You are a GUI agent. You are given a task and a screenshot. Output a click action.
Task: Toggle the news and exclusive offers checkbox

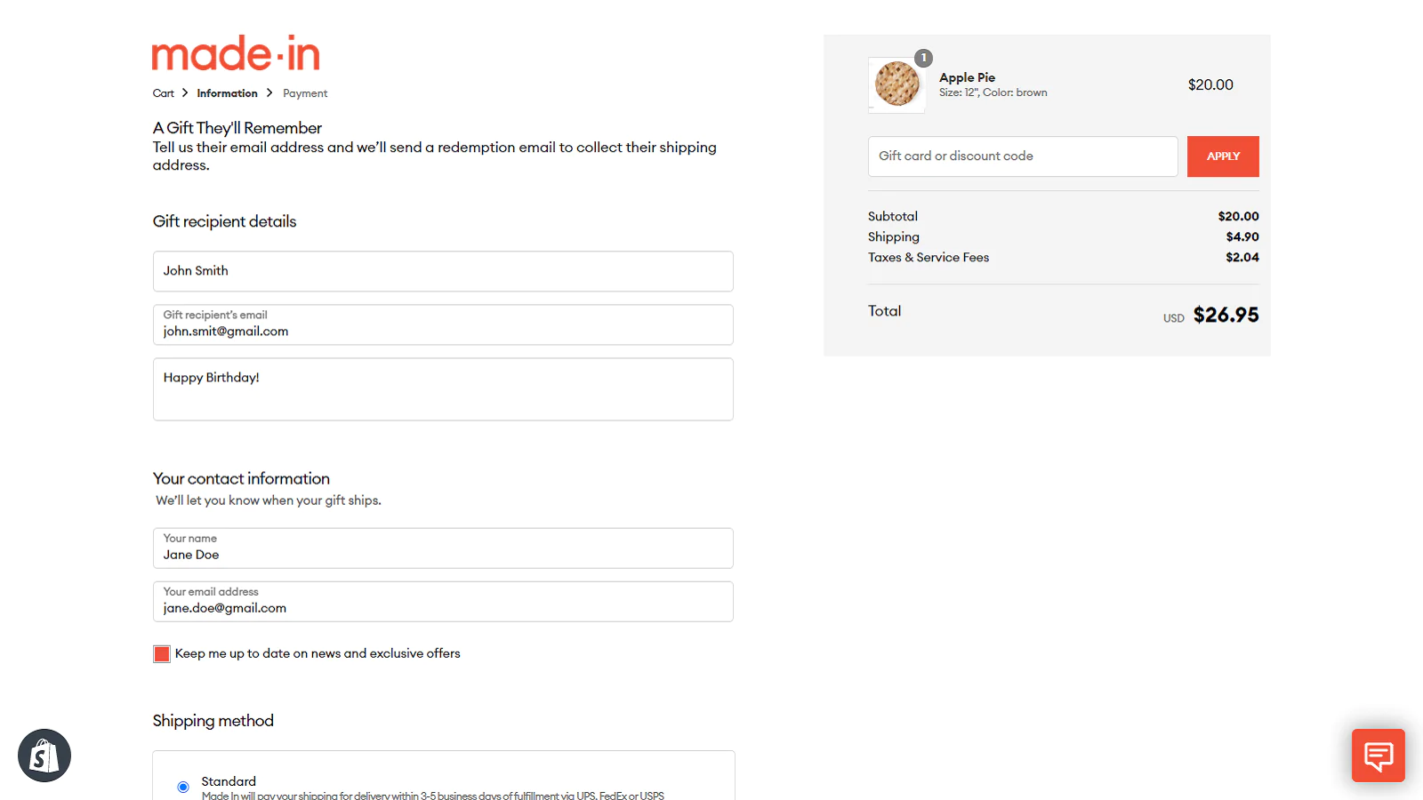pos(162,654)
